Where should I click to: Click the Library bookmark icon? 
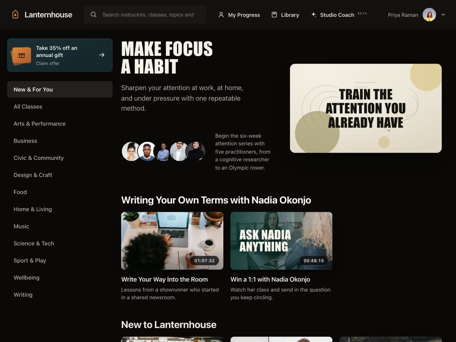274,15
